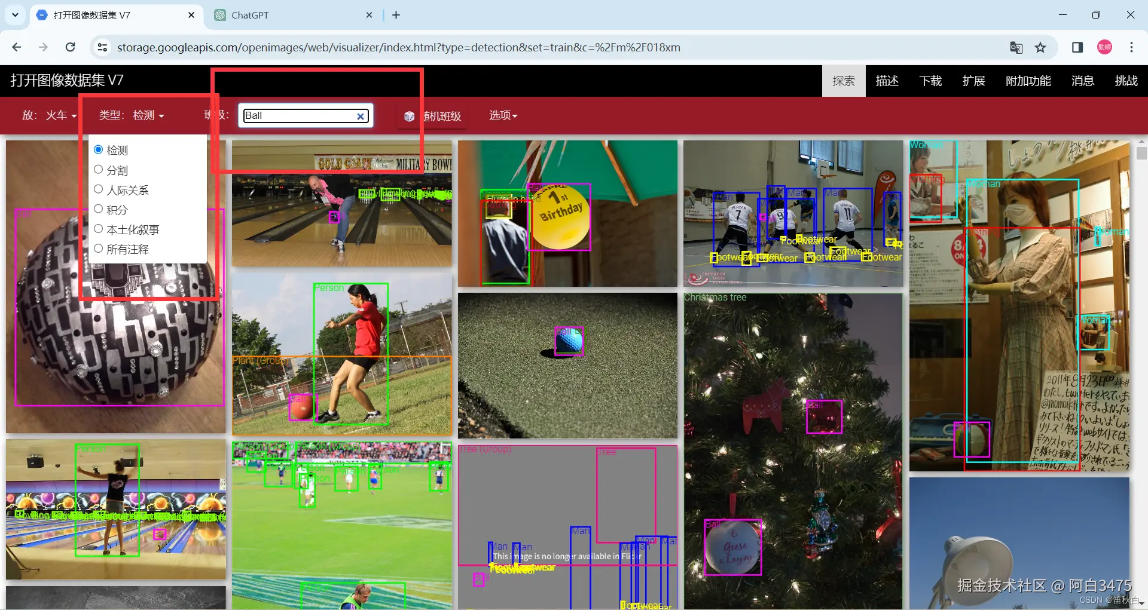
Task: Open the blue golf ball image
Action: (x=567, y=366)
